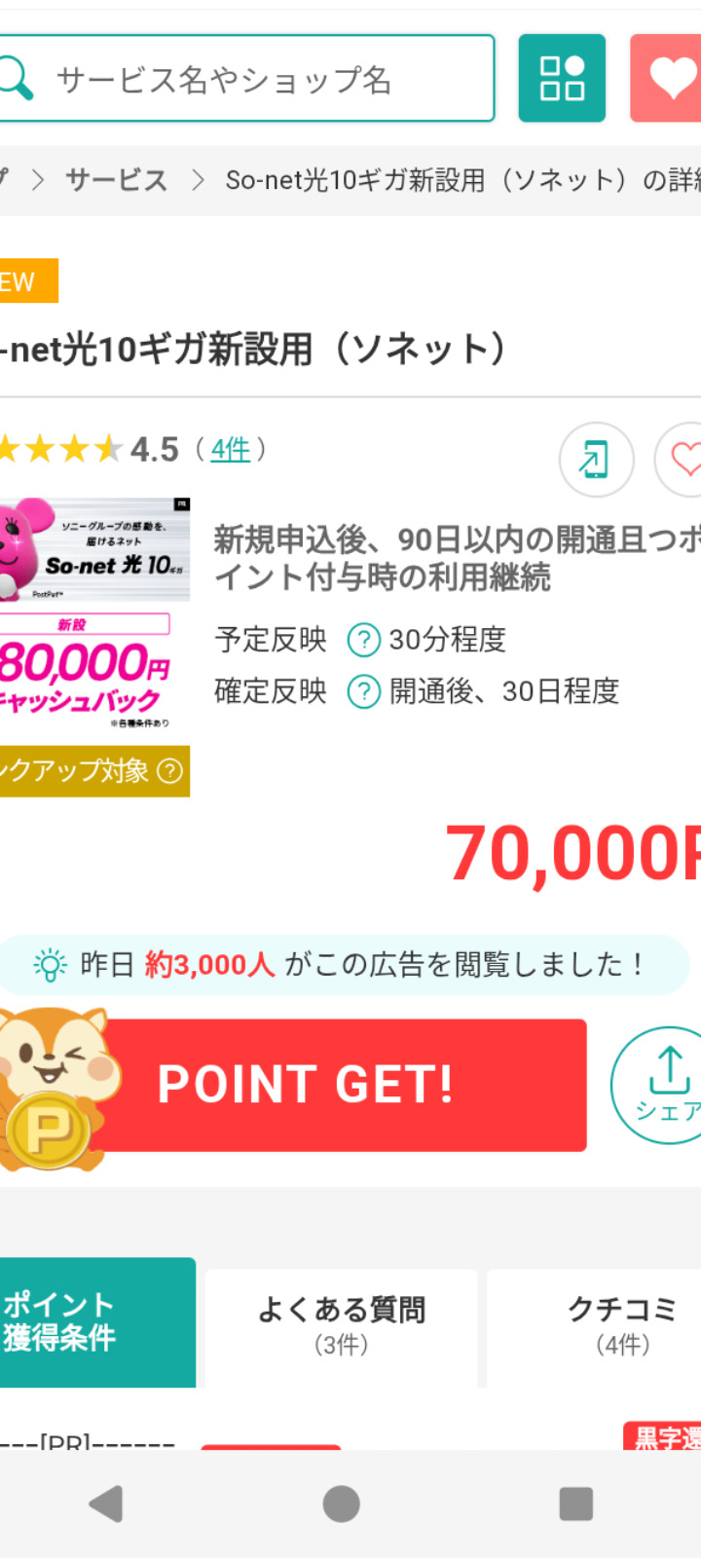Tap the Android back navigation button
Screen dimensions: 701x1558
[106, 1504]
